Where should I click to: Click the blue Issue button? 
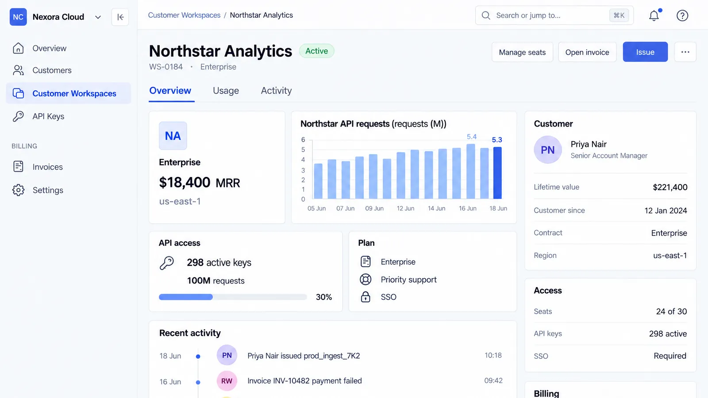tap(645, 52)
